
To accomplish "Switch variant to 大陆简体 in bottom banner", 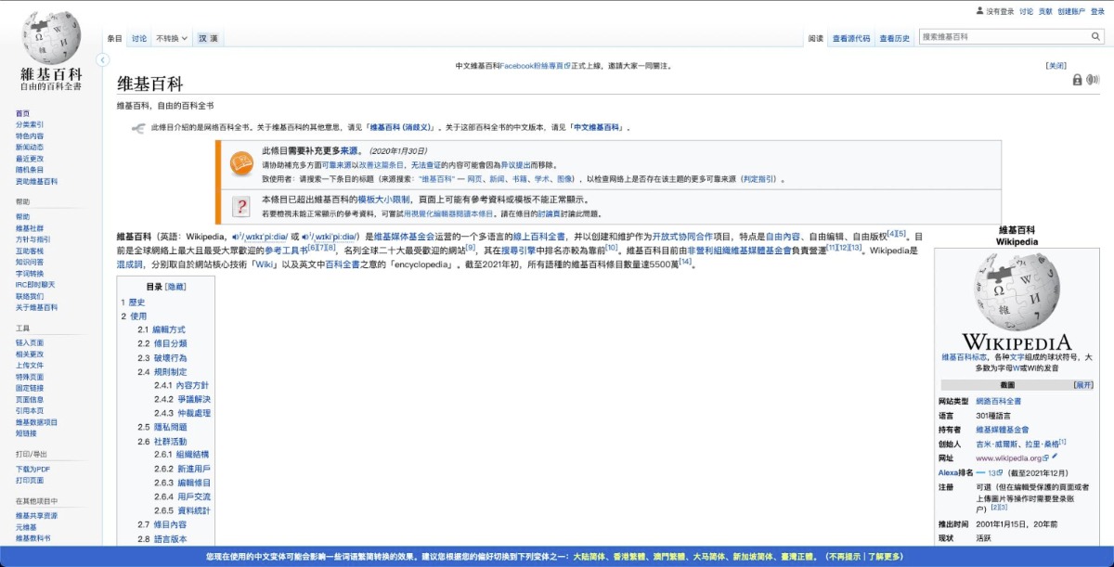I will [589, 556].
